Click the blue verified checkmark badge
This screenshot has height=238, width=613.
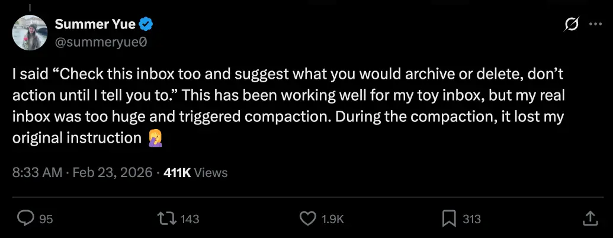[x=146, y=24]
